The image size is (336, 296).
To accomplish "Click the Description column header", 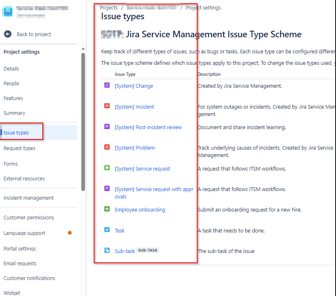I will (209, 74).
